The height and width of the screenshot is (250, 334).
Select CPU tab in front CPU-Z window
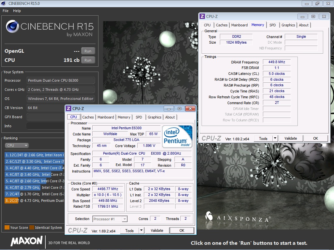(x=73, y=117)
